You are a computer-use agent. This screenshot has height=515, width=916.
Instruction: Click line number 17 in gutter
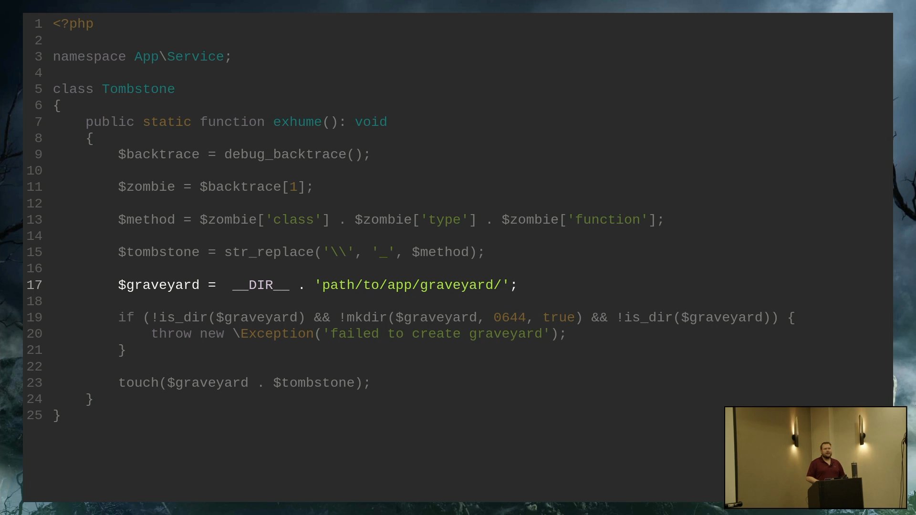[x=34, y=285]
